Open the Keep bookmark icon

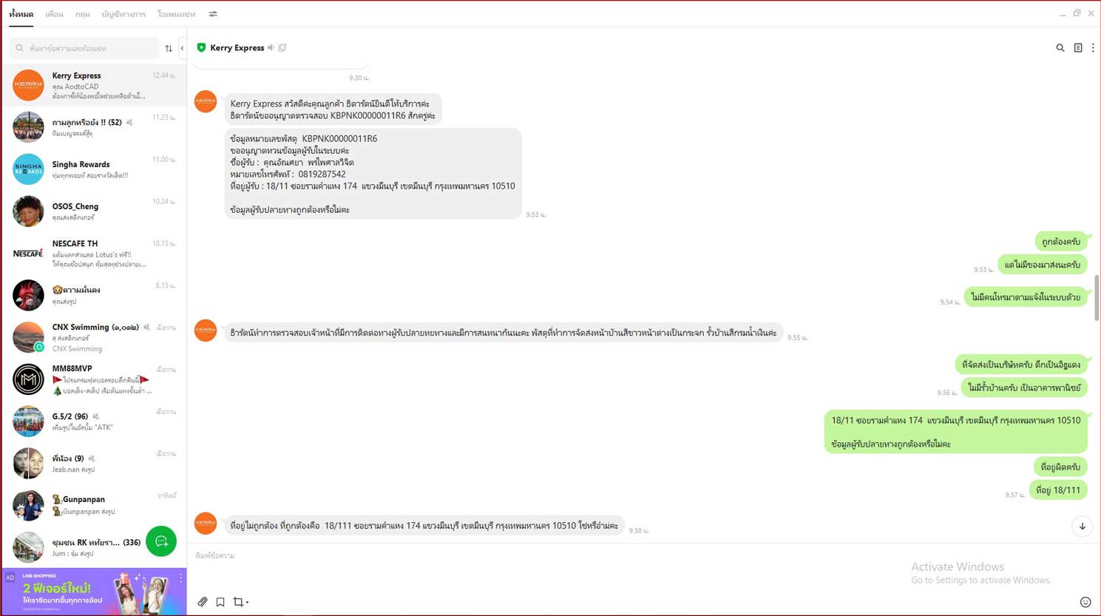point(220,602)
